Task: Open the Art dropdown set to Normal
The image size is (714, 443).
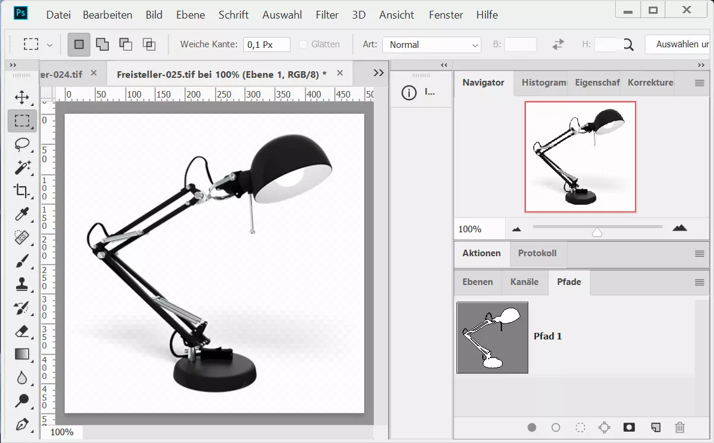Action: pyautogui.click(x=431, y=45)
